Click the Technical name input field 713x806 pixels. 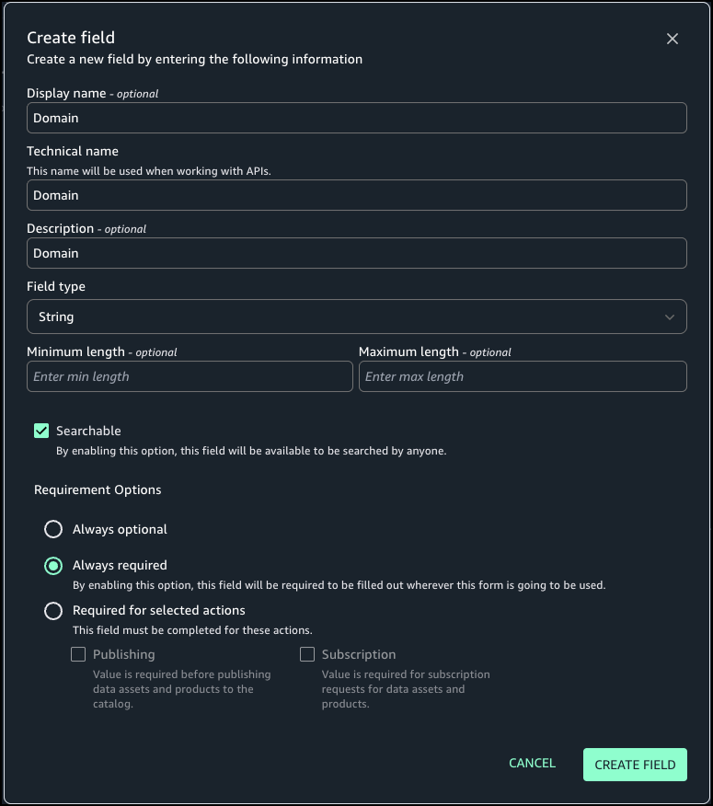(357, 195)
